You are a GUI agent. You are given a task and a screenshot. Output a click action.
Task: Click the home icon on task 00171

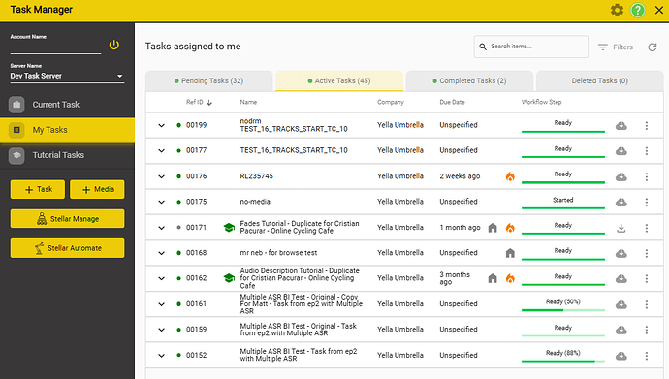click(493, 228)
